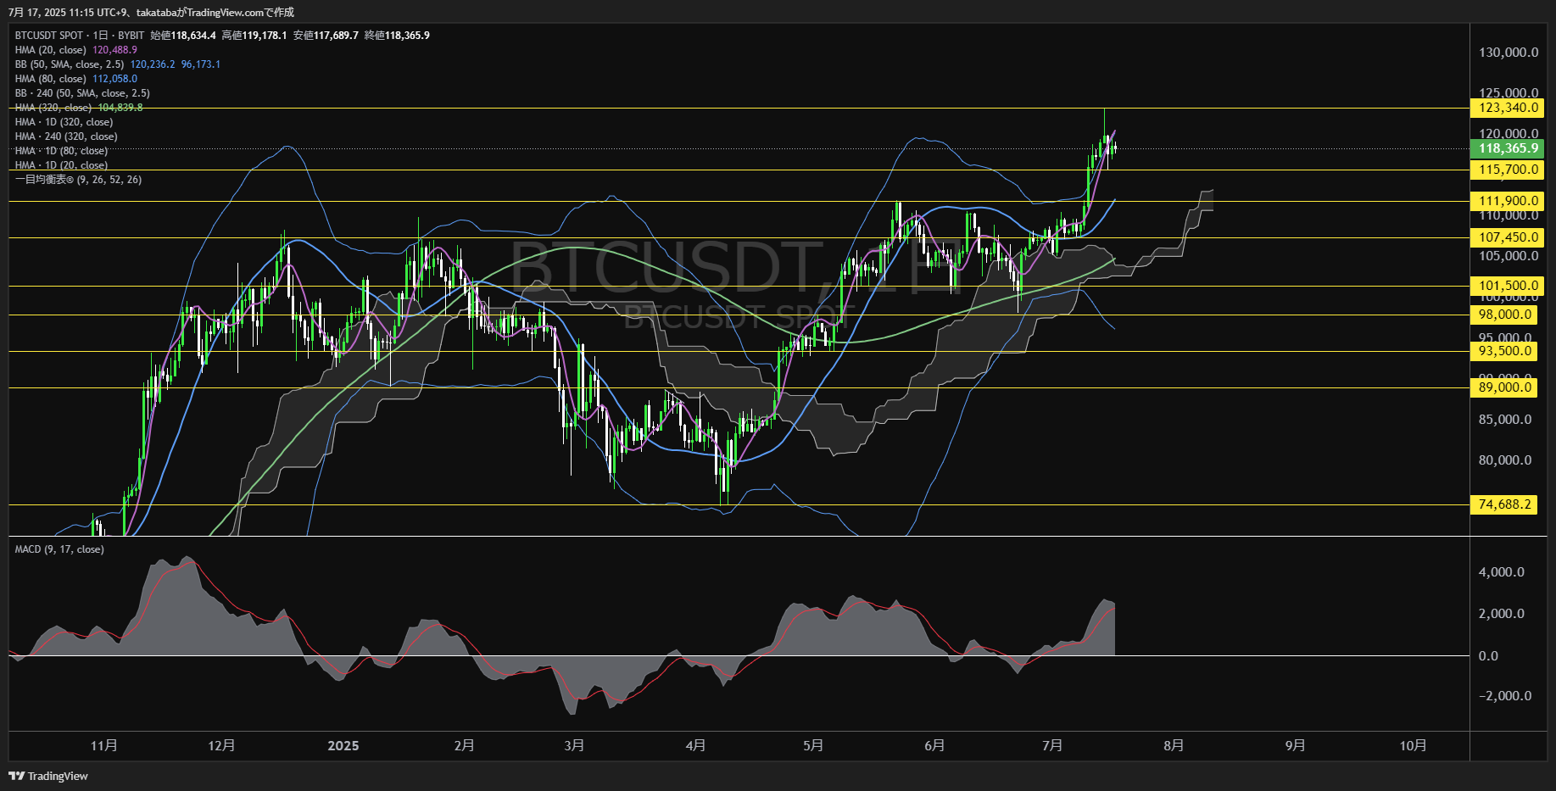Select the −2,000.0 MACD axis value
Viewport: 1556px width, 791px height.
1505,696
